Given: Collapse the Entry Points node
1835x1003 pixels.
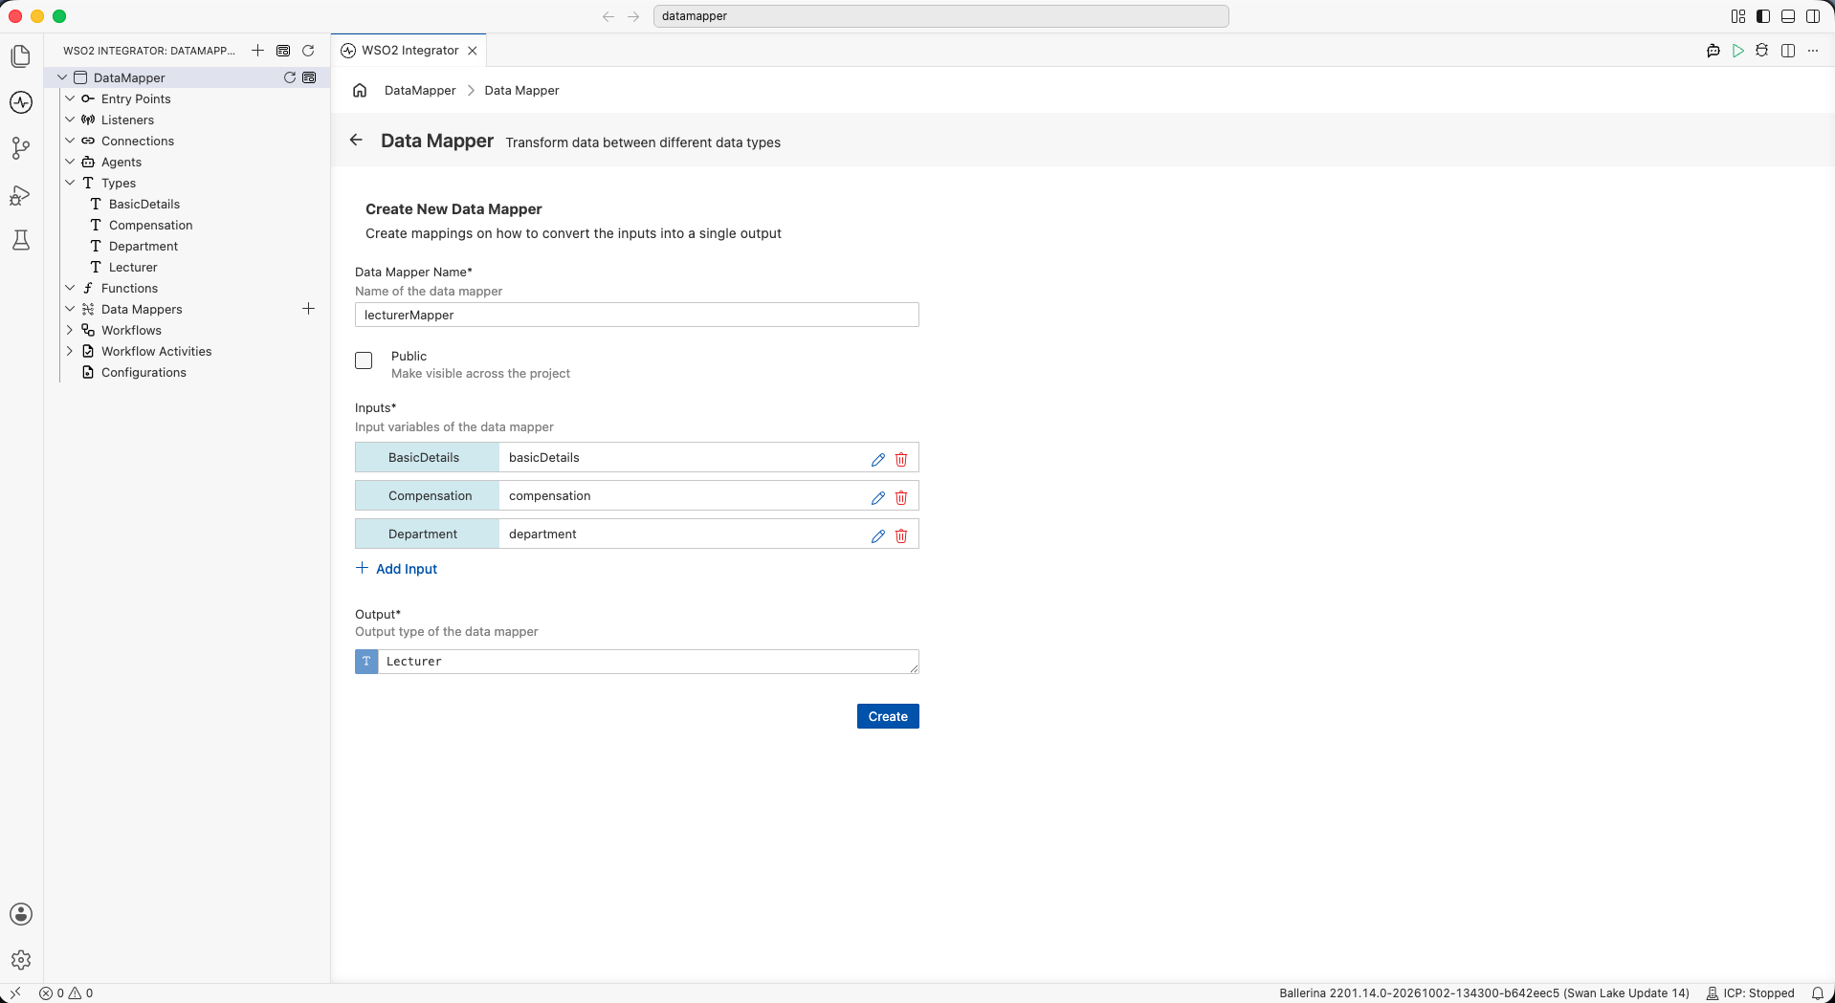Looking at the screenshot, I should 70,98.
